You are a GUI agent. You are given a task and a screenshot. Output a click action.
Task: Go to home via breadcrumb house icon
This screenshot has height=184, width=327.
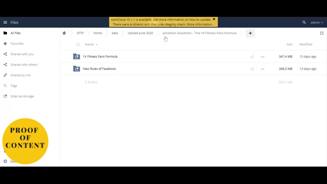pyautogui.click(x=64, y=33)
